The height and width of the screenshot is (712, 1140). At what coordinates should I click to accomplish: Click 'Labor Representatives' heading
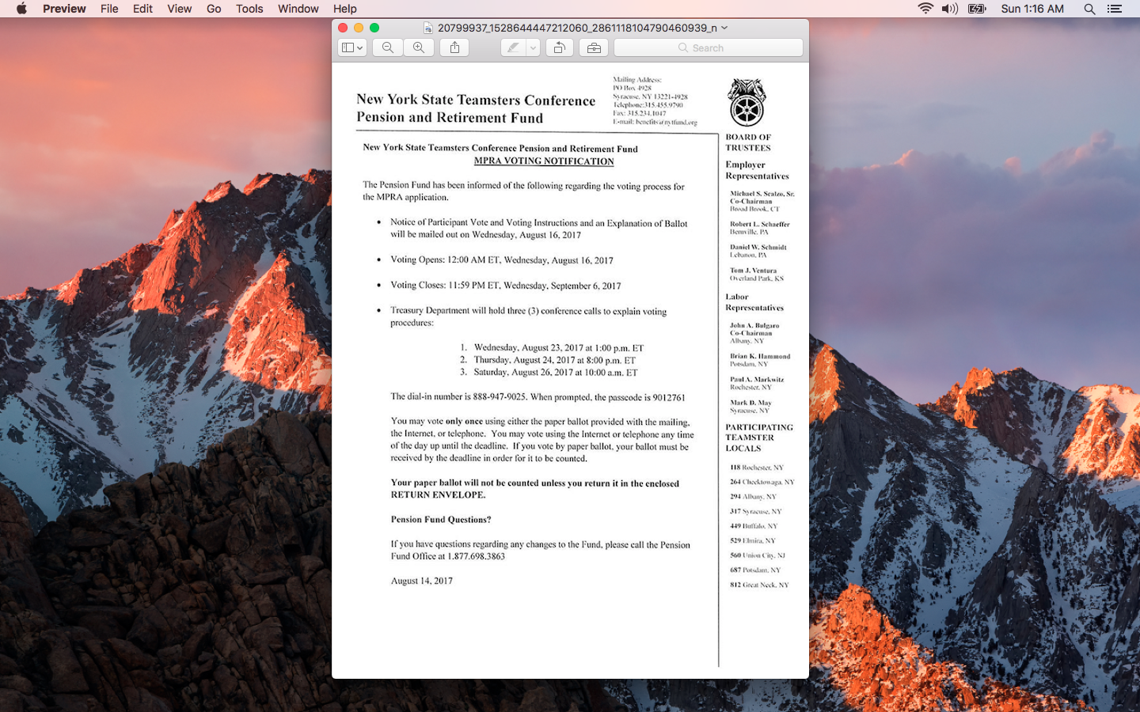(x=754, y=302)
